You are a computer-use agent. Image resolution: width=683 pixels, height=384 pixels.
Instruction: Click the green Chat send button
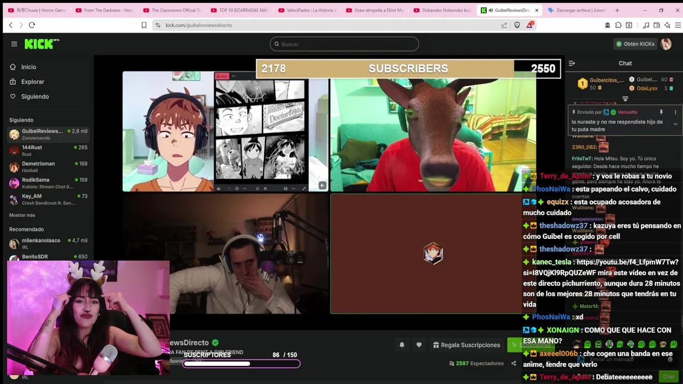pyautogui.click(x=669, y=377)
